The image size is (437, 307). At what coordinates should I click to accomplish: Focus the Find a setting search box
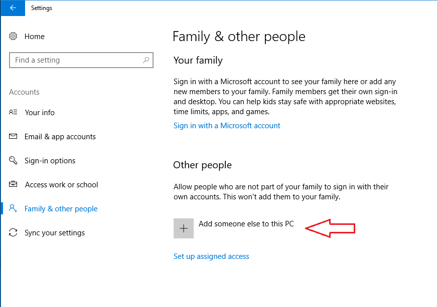81,60
